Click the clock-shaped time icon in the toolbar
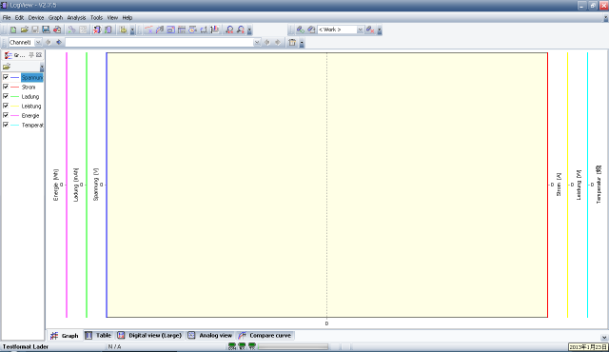Viewport: 609px width, 352px height. [x=192, y=29]
